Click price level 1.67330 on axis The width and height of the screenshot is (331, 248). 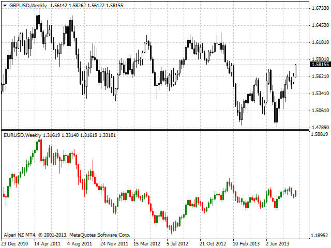(320, 8)
